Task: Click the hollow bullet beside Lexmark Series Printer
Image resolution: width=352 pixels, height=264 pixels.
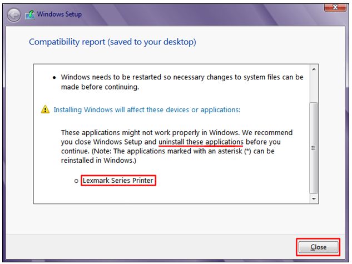Action: click(76, 181)
